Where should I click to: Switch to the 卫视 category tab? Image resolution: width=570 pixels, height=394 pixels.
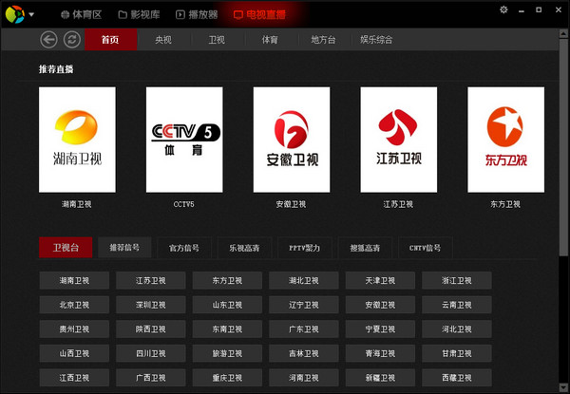(217, 40)
